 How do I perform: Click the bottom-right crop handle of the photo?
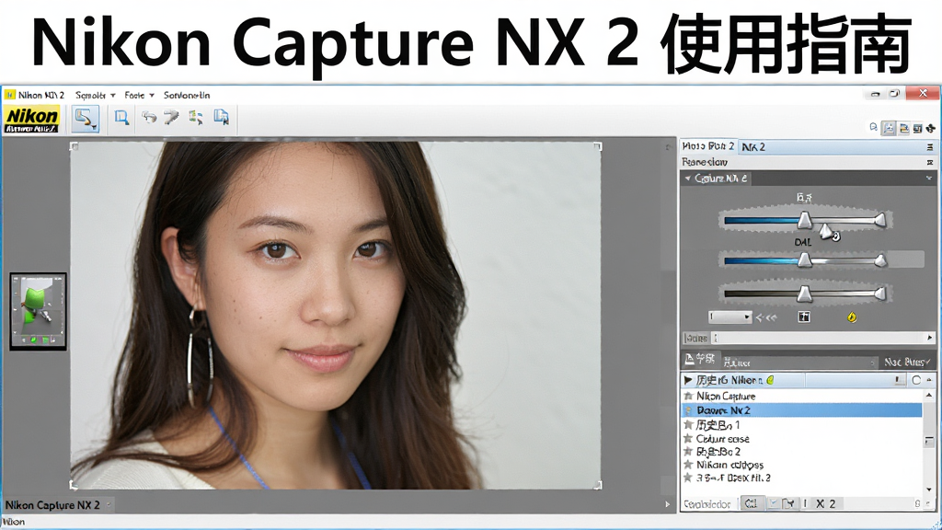point(598,485)
